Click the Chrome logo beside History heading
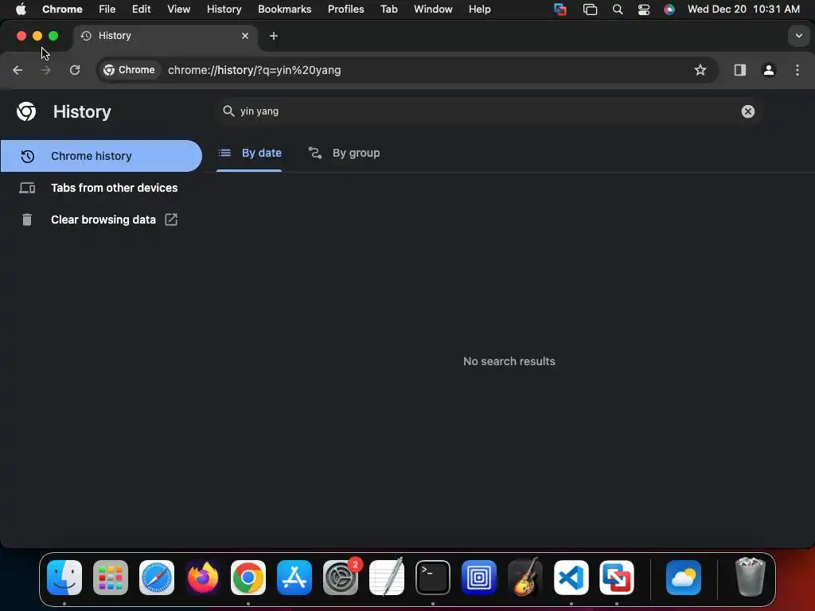Screen dimensions: 815x611 [x=26, y=111]
